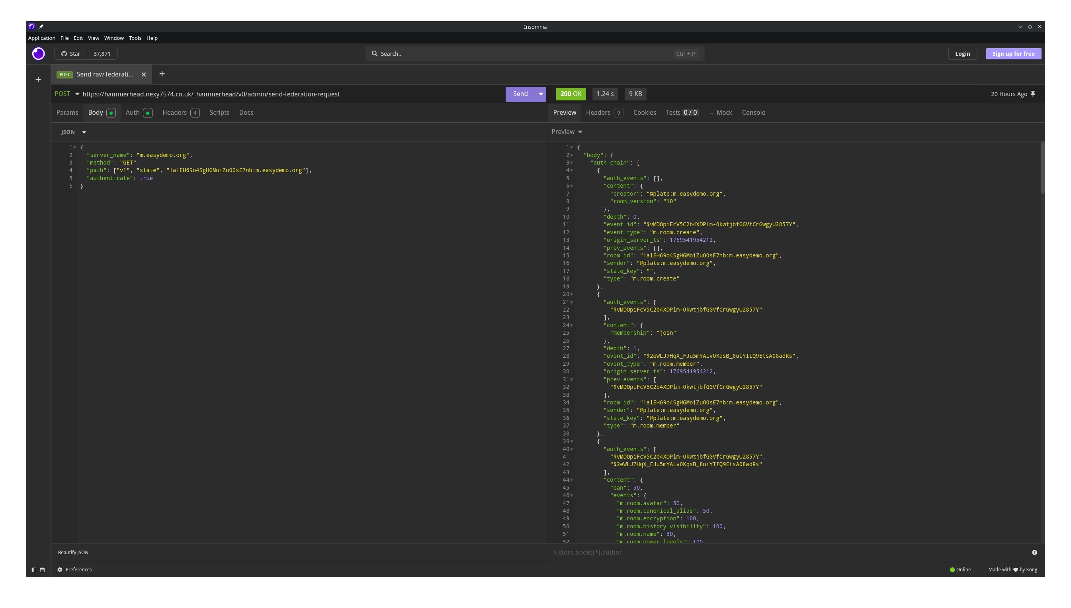The height and width of the screenshot is (608, 1071).
Task: Click the response JSONPath filter field
Action: coord(784,552)
